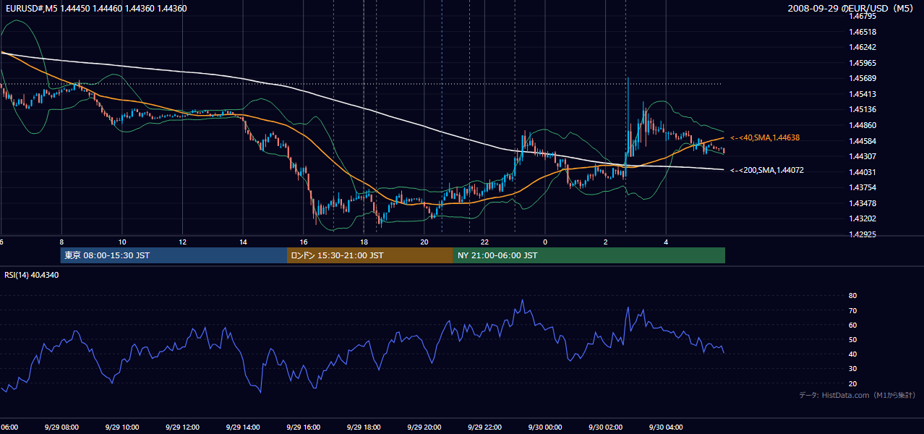The height and width of the screenshot is (434, 924).
Task: Select the NY 21:00-06:00 JST session bar
Action: (x=589, y=255)
